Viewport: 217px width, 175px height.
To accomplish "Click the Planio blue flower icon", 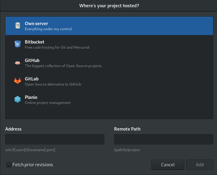I will click(x=18, y=100).
